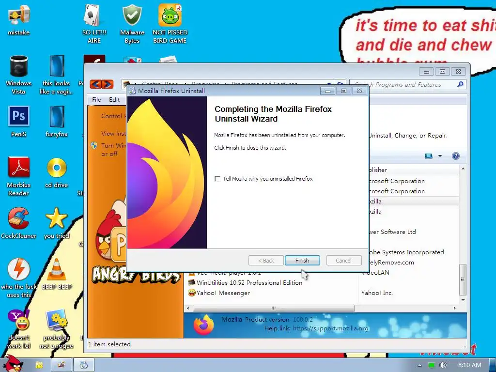The image size is (496, 372).
Task: Click the Angry Birds start button
Action: (x=14, y=363)
